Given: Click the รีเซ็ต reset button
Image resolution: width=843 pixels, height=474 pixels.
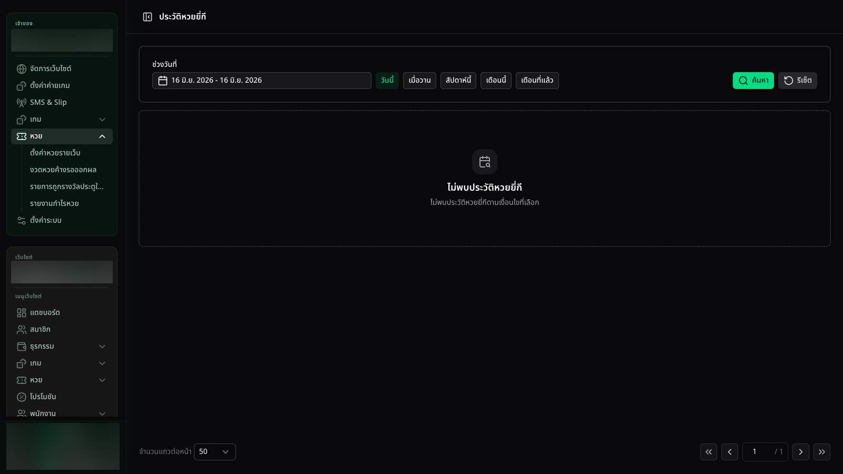Looking at the screenshot, I should (x=798, y=81).
